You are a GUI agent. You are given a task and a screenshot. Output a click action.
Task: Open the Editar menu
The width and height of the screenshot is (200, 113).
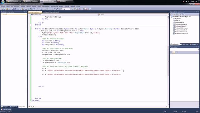coord(8,6)
